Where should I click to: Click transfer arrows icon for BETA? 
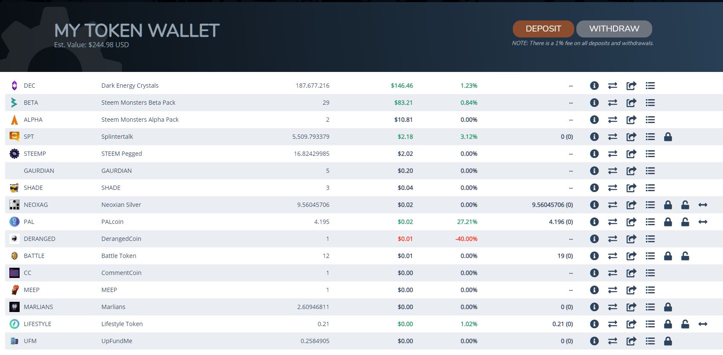[x=613, y=103]
